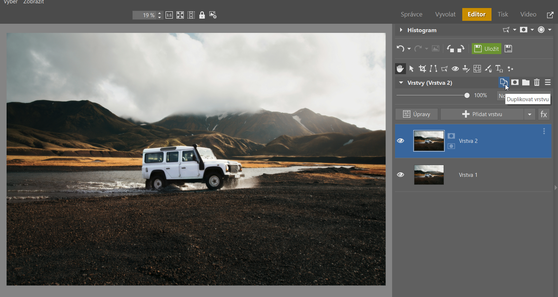Click the green Uložit button

point(486,49)
